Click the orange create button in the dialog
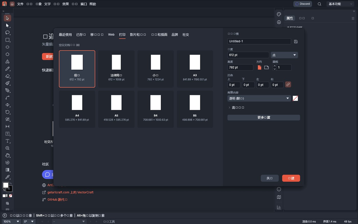Screen dimensions: 358x224 pos(291,178)
